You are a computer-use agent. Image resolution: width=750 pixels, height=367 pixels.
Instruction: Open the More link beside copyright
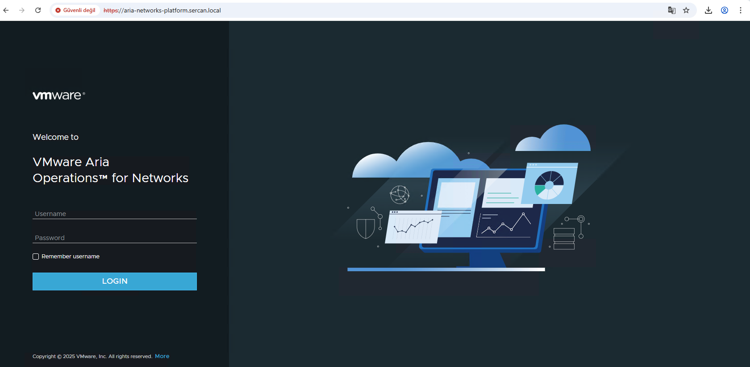162,356
